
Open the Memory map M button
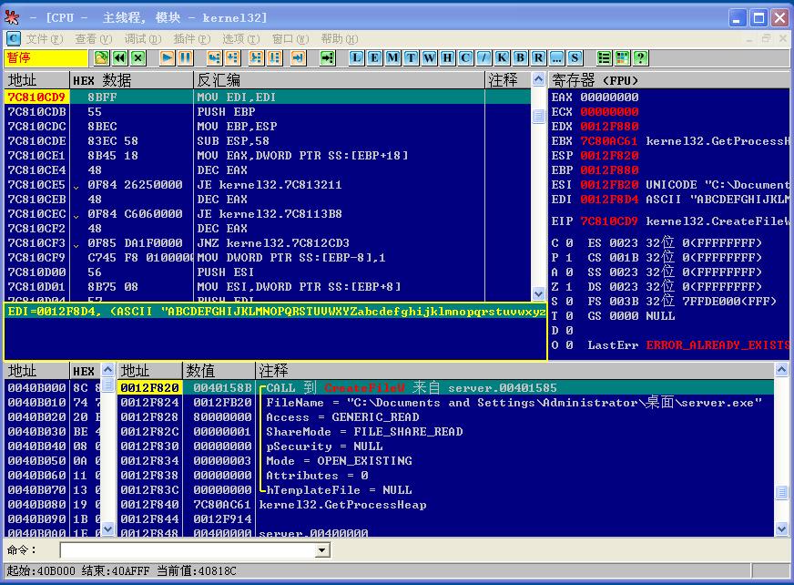pos(392,57)
